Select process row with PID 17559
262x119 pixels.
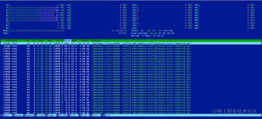point(131,110)
